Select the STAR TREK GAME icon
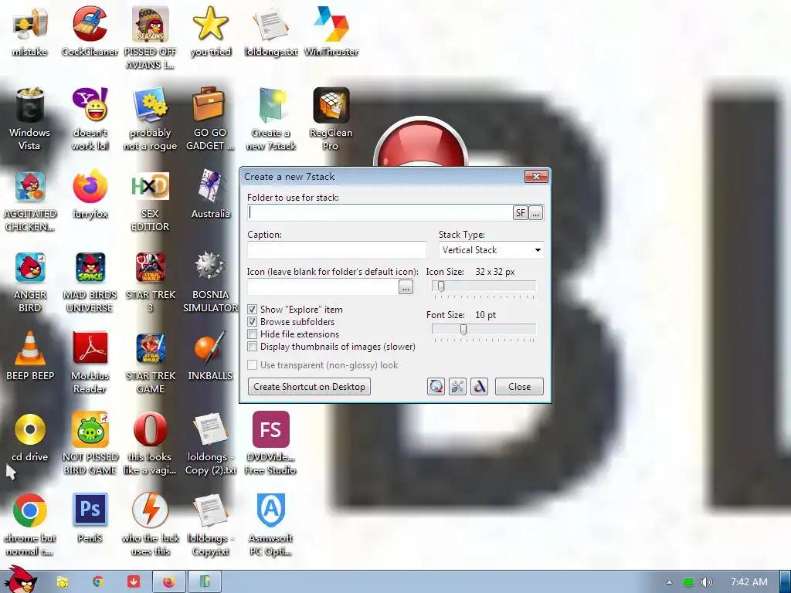Image resolution: width=791 pixels, height=593 pixels. tap(151, 362)
